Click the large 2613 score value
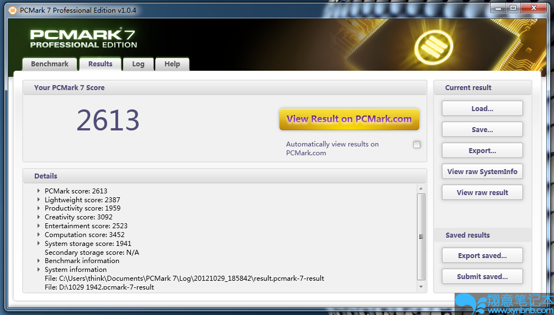554x315 pixels. pos(108,120)
